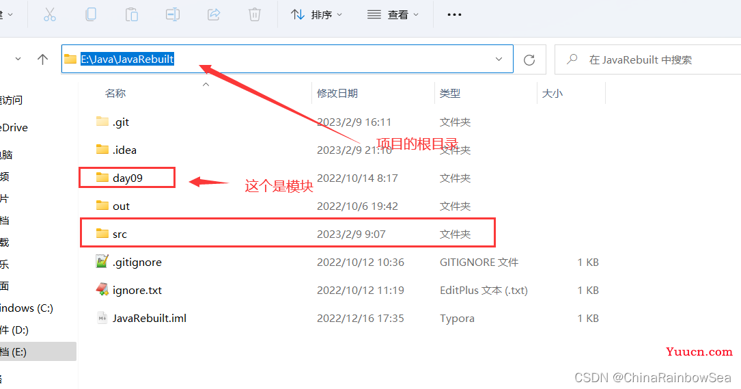This screenshot has width=741, height=389.
Task: Sort by 大小 column header
Action: 552,93
